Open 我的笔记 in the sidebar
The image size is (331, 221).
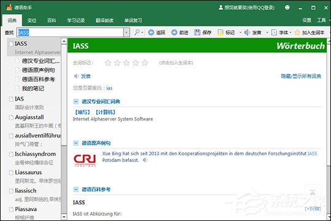tap(33, 88)
